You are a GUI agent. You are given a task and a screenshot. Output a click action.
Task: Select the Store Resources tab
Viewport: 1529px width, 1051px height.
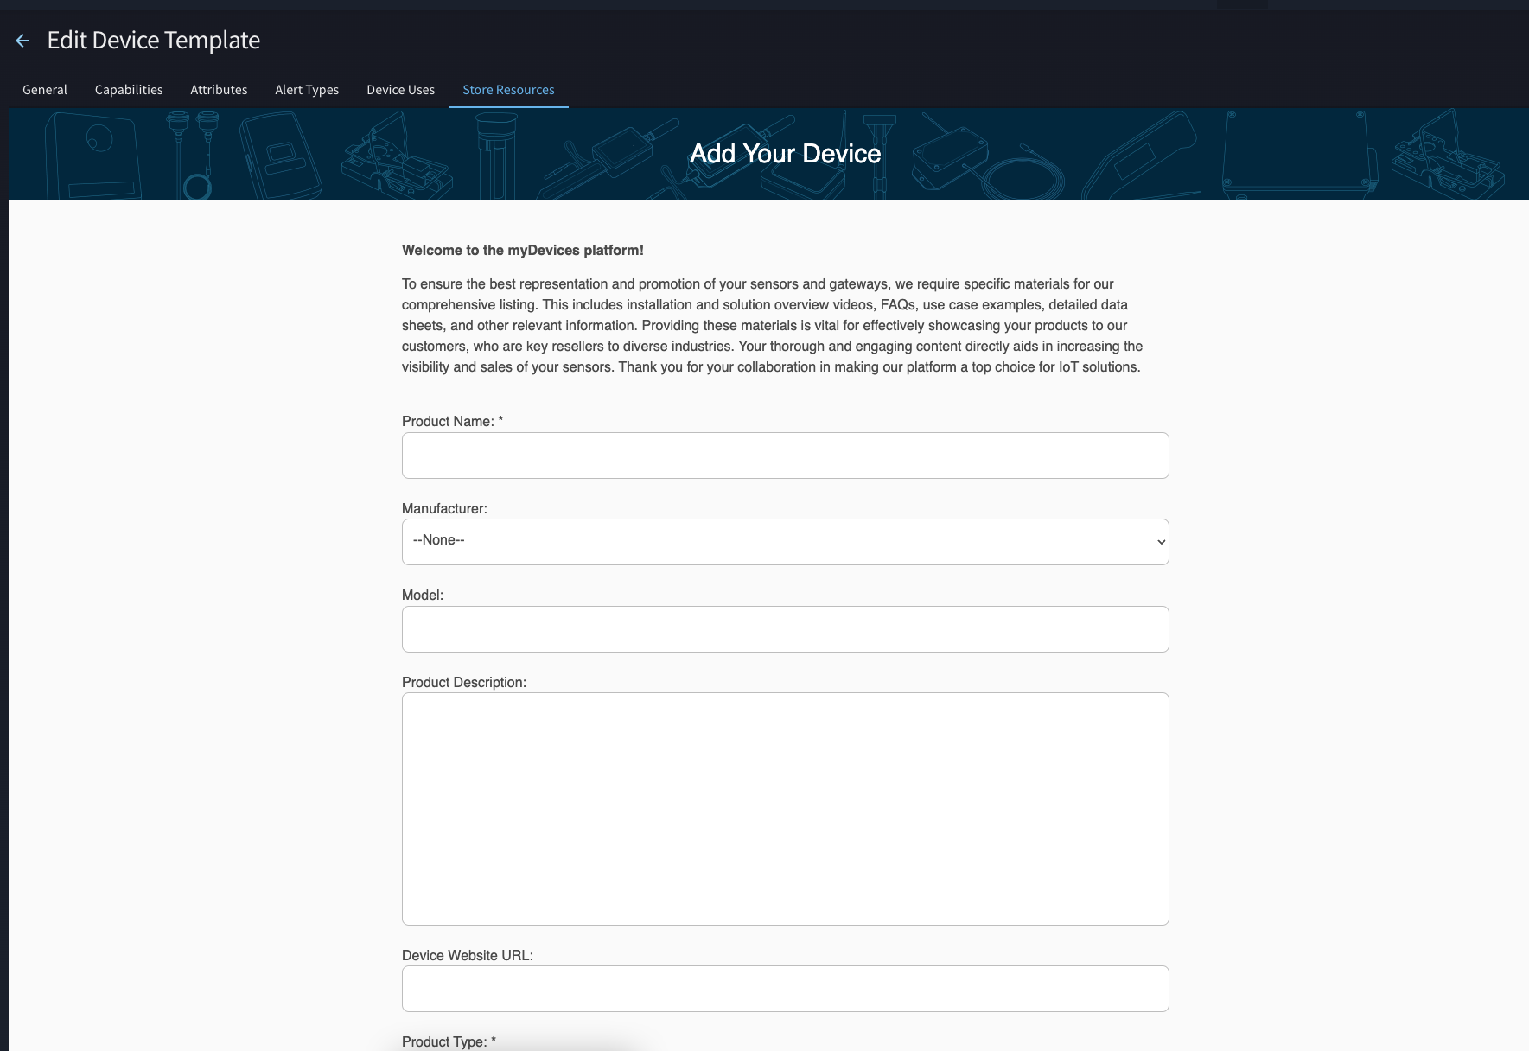coord(508,89)
